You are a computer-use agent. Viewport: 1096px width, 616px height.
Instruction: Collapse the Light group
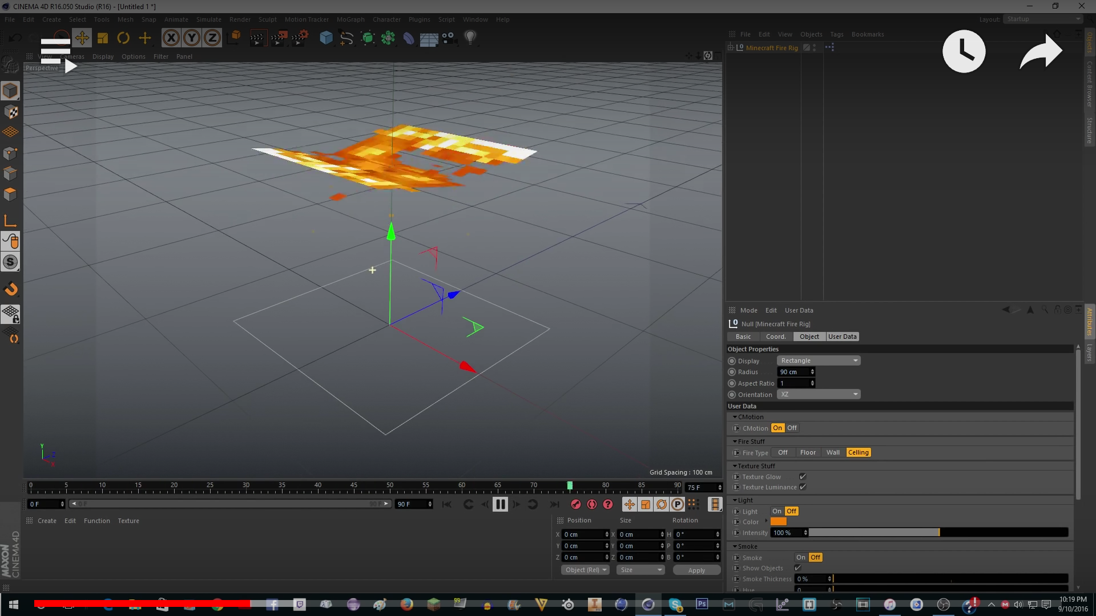(735, 500)
